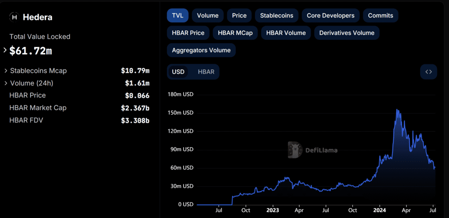Enable the Price chart metric
Viewport: 449px width, 218px height.
[x=239, y=15]
